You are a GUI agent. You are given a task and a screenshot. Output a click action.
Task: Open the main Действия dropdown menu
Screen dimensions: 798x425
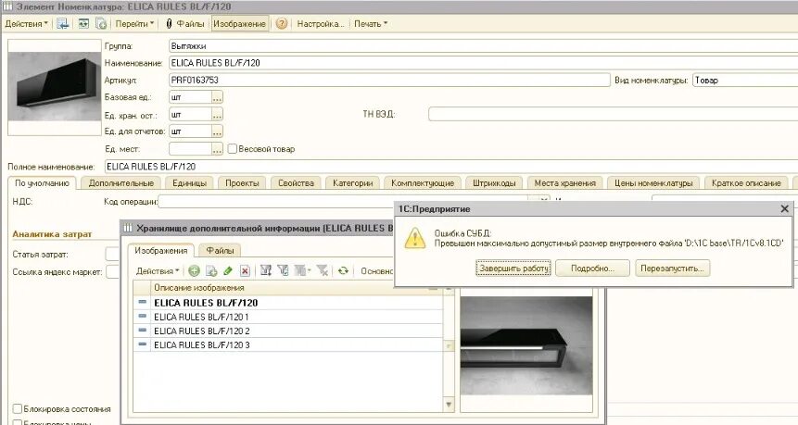pyautogui.click(x=26, y=23)
